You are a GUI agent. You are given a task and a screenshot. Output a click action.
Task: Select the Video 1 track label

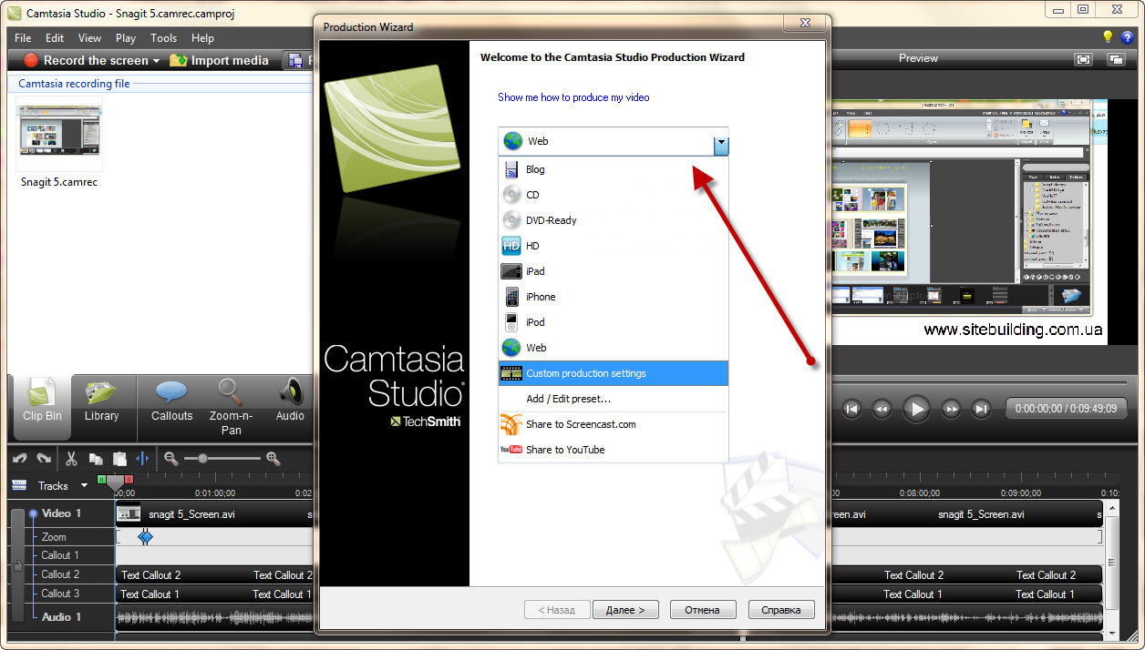61,513
